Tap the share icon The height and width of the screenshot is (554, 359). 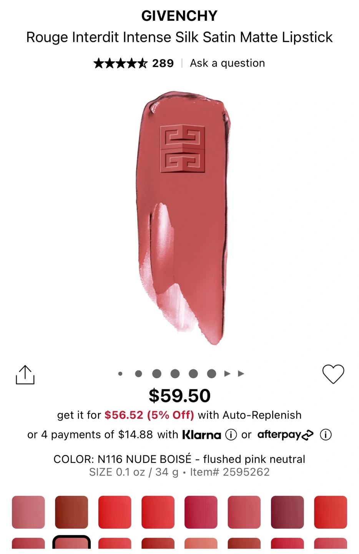point(25,375)
